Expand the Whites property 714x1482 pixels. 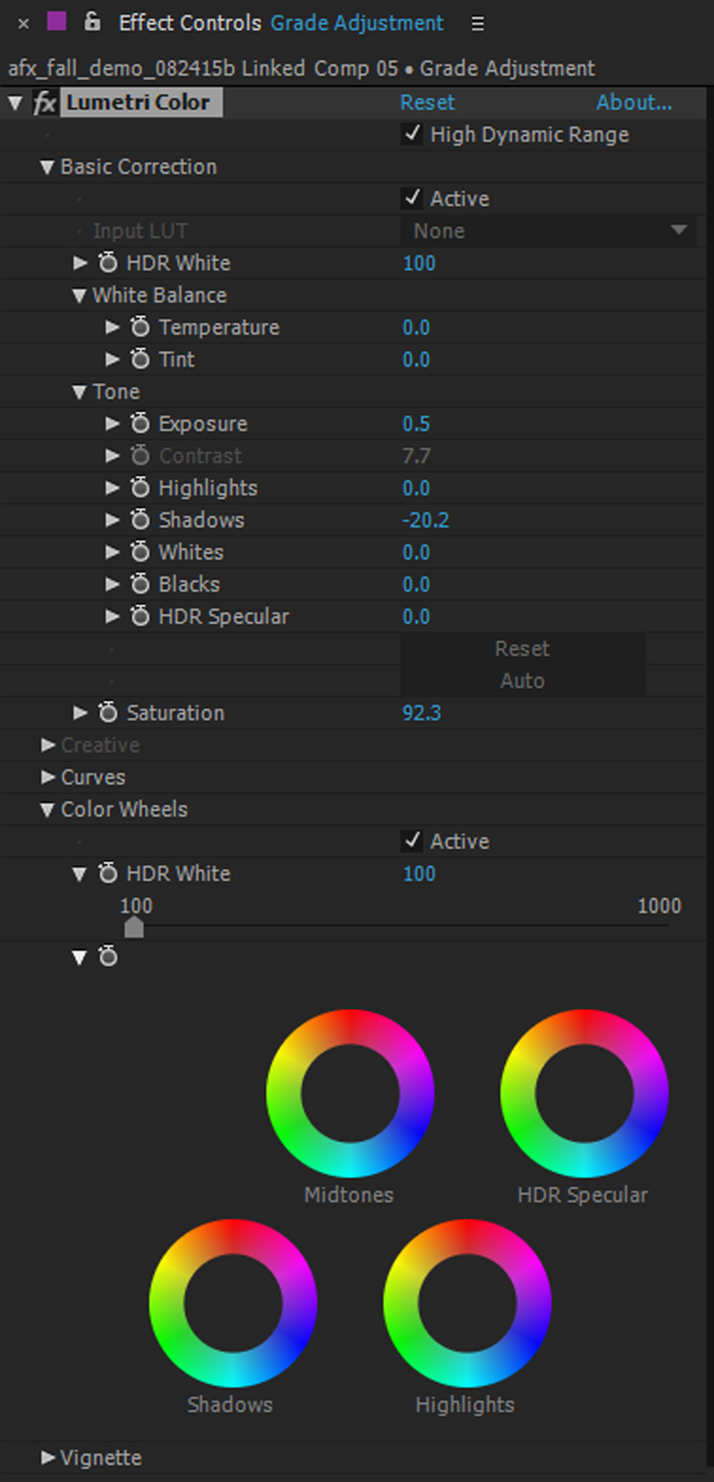pyautogui.click(x=112, y=552)
